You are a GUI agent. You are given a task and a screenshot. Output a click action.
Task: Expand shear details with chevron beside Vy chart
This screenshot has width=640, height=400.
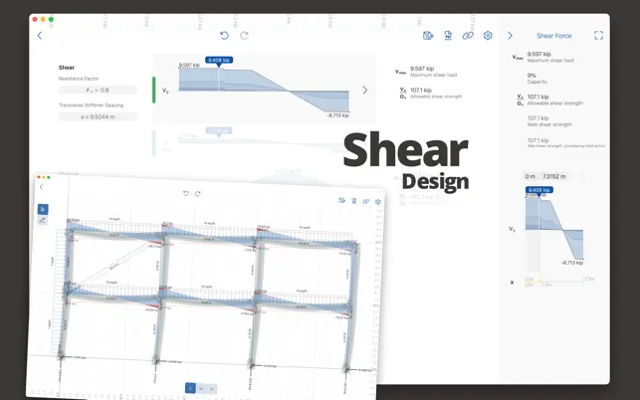[365, 90]
